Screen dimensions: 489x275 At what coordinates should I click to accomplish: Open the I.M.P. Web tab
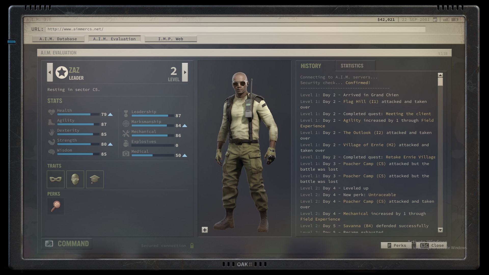click(171, 39)
